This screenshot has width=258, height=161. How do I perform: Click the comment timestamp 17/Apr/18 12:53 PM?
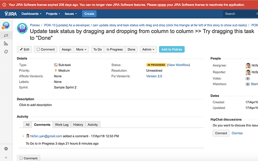(105, 136)
